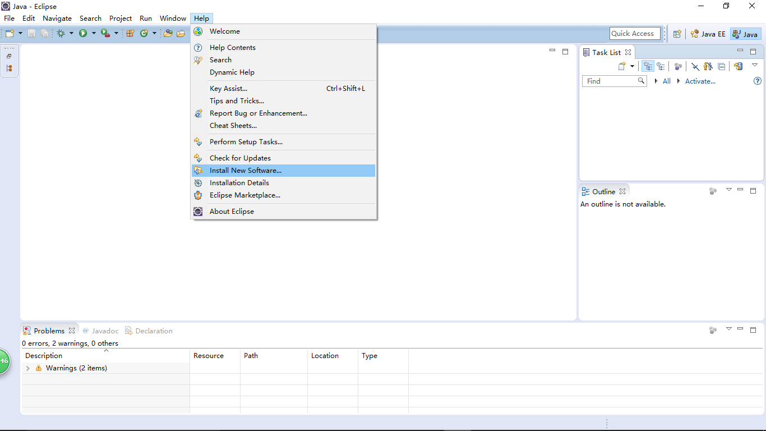Open the Package Explorer hierarchy icon in left trim
This screenshot has width=766, height=431.
click(x=9, y=68)
